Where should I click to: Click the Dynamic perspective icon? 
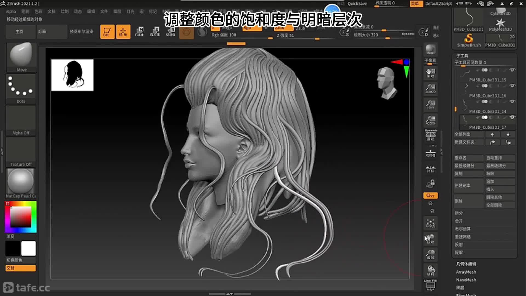430,135
